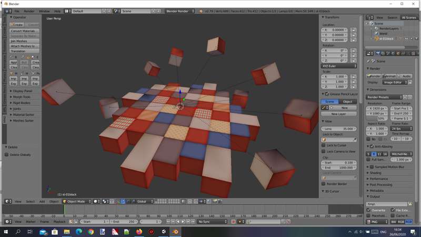Open the No Sync playback dropdown

[x=213, y=222]
